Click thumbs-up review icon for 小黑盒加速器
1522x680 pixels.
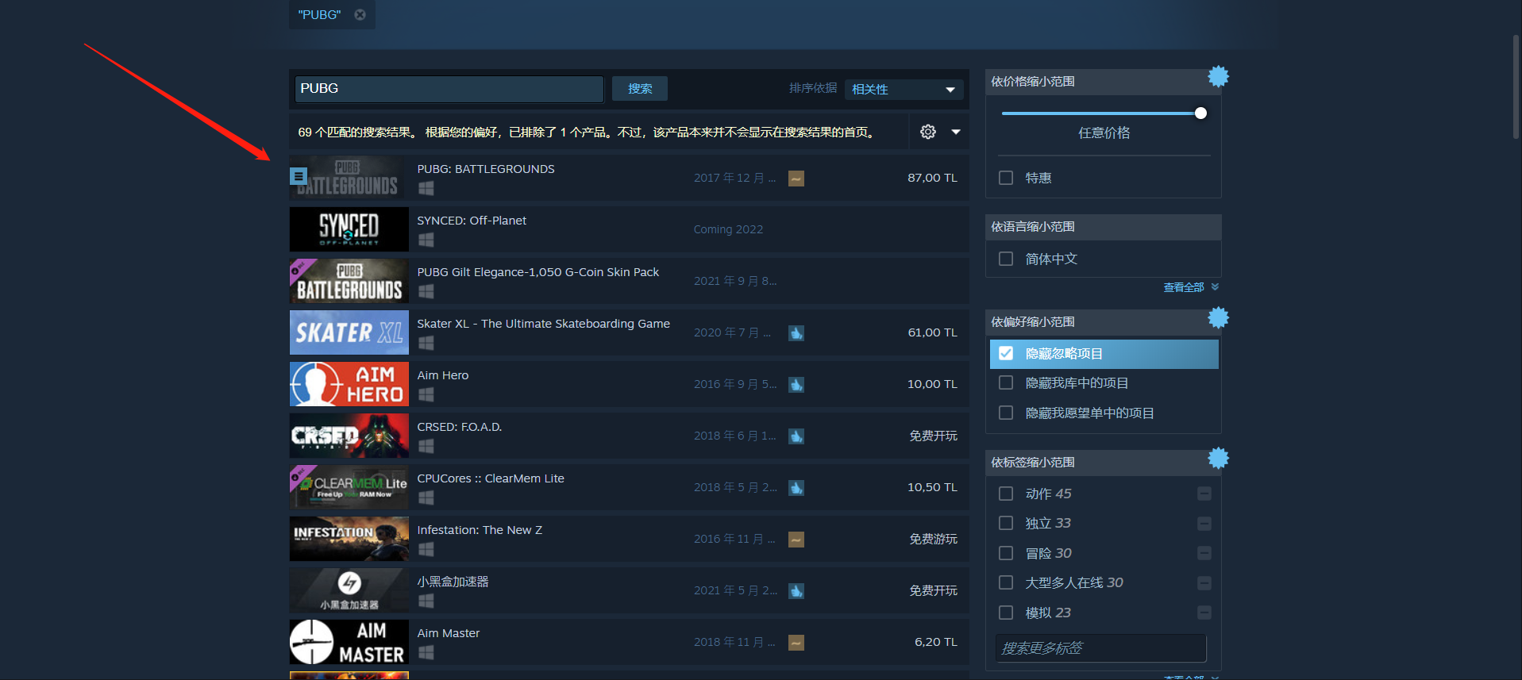796,591
